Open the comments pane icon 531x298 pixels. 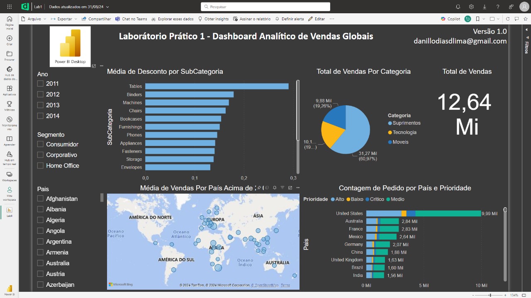coord(516,19)
